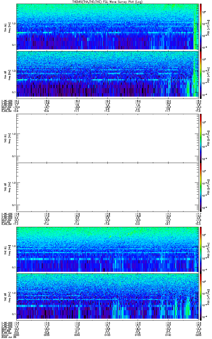Click the 0100 time tick label

(107, 335)
